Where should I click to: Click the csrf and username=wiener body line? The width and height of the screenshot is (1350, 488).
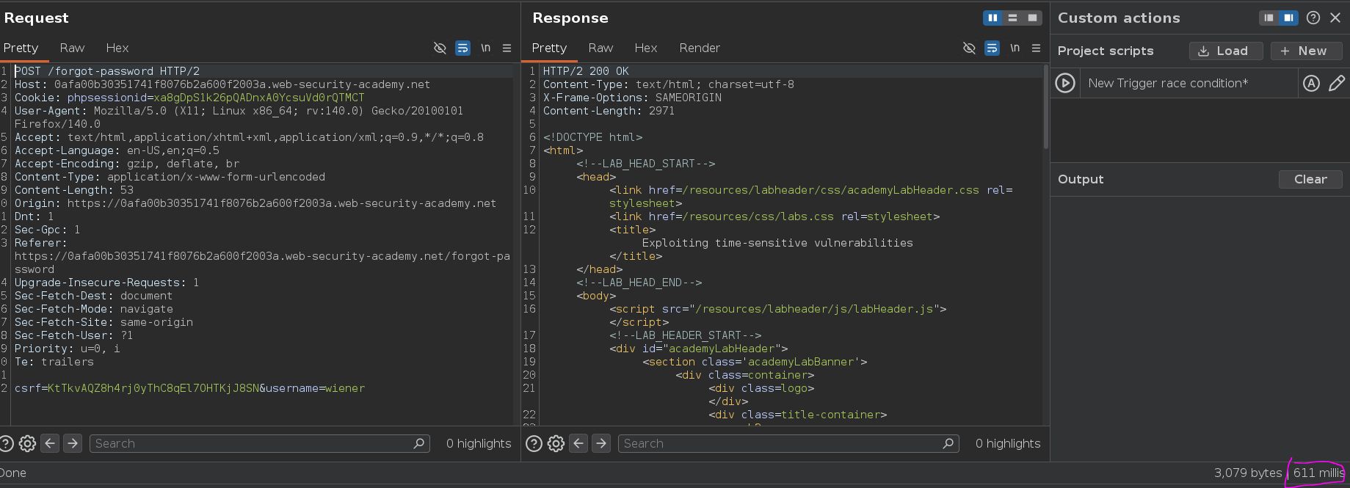189,388
